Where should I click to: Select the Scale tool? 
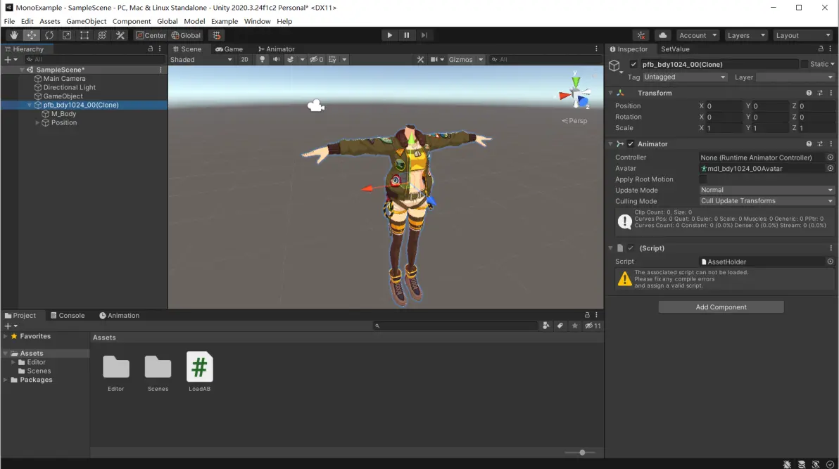[67, 35]
